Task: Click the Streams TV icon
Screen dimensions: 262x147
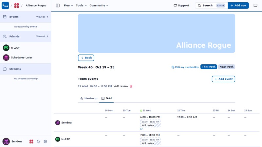Action: 5,69
